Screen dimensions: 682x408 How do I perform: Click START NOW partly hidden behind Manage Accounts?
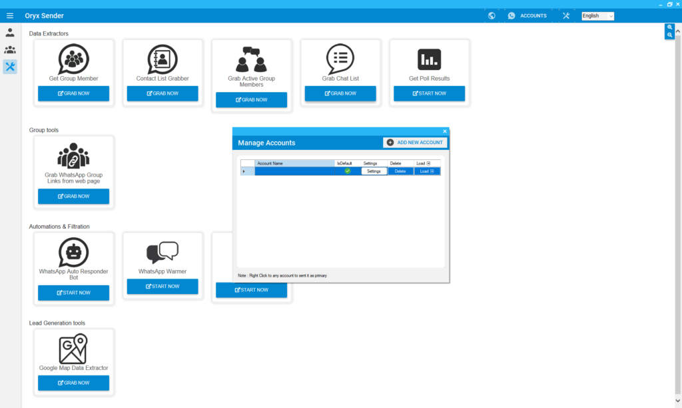tap(251, 291)
